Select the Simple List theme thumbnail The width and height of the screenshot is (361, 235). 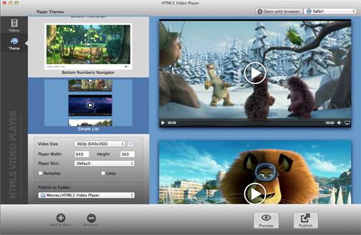[x=89, y=103]
